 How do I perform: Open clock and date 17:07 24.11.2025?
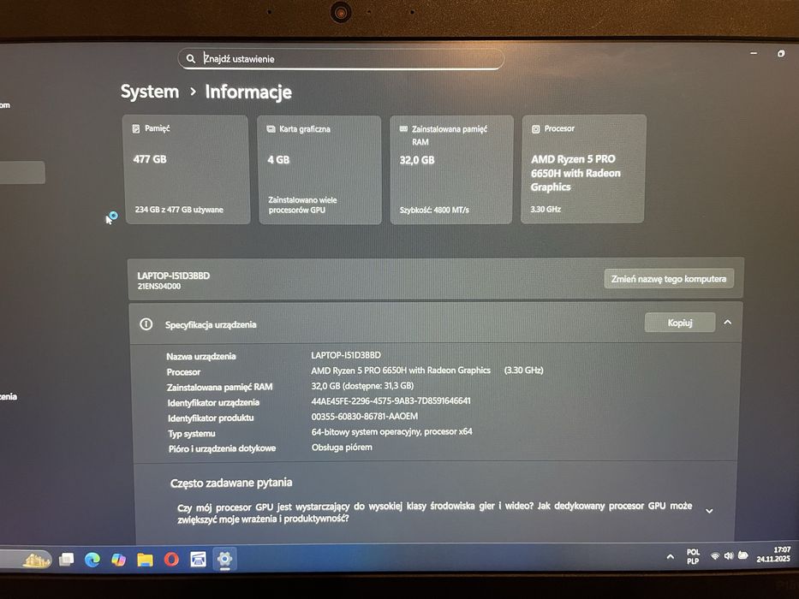pos(773,555)
